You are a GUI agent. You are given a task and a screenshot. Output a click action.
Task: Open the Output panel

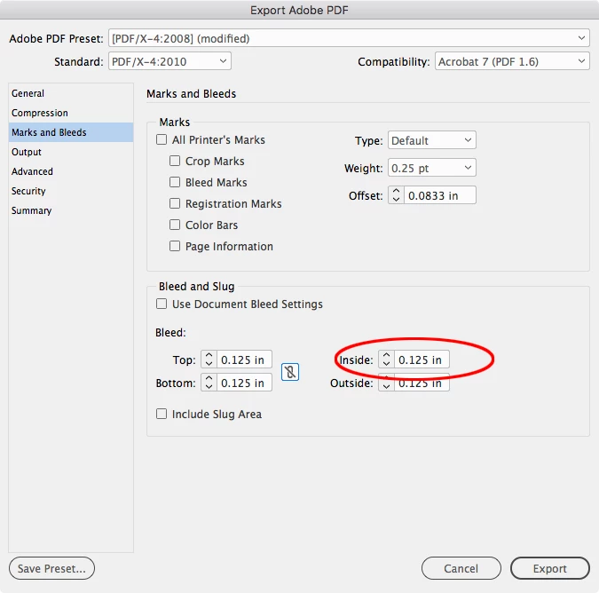click(71, 152)
